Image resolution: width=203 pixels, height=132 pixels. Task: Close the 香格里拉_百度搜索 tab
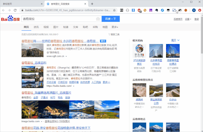[x=85, y=4]
